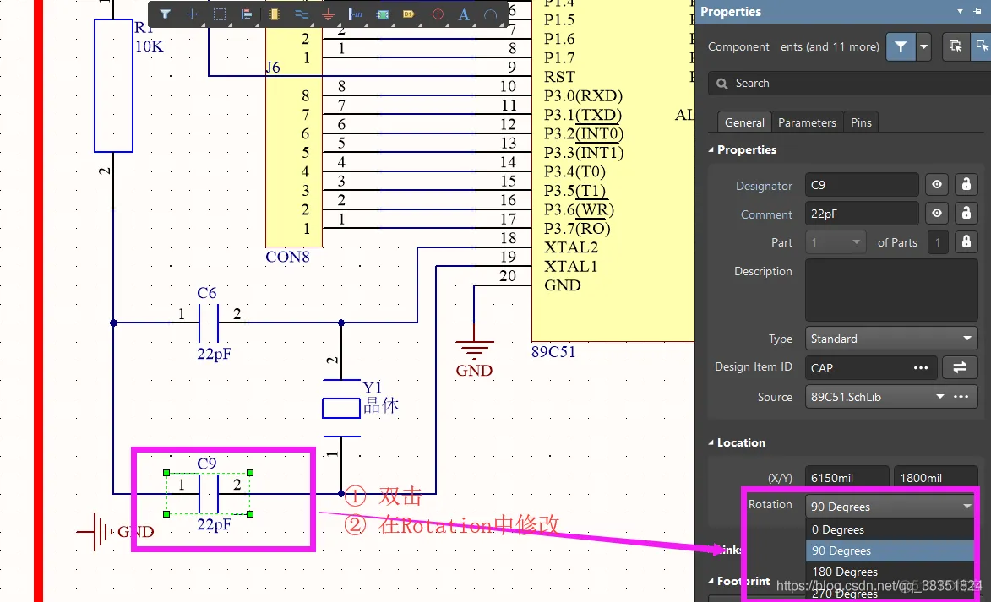Pick the GND power port placement tool
The image size is (991, 602).
tap(328, 14)
